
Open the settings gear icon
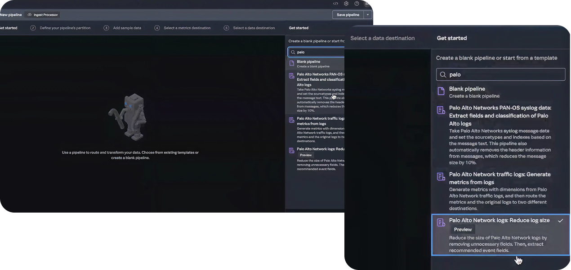tap(346, 4)
